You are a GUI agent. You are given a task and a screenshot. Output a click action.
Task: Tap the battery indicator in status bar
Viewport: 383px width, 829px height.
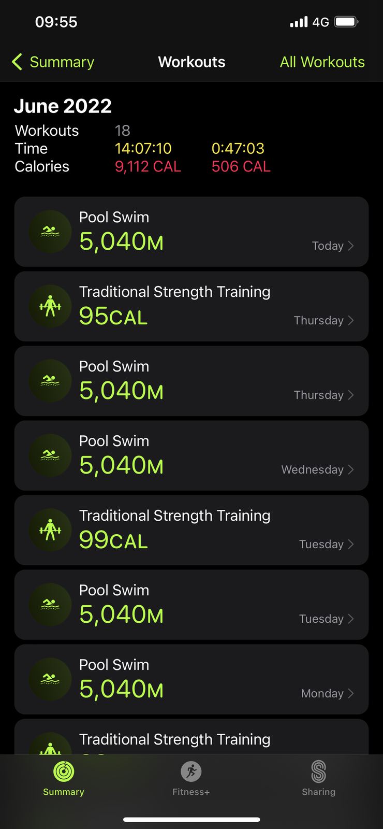[346, 22]
